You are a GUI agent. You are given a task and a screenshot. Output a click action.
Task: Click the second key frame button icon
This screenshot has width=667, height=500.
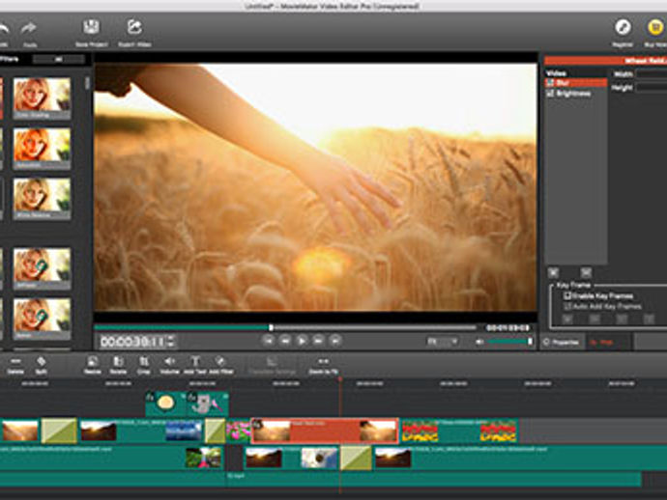pyautogui.click(x=594, y=319)
